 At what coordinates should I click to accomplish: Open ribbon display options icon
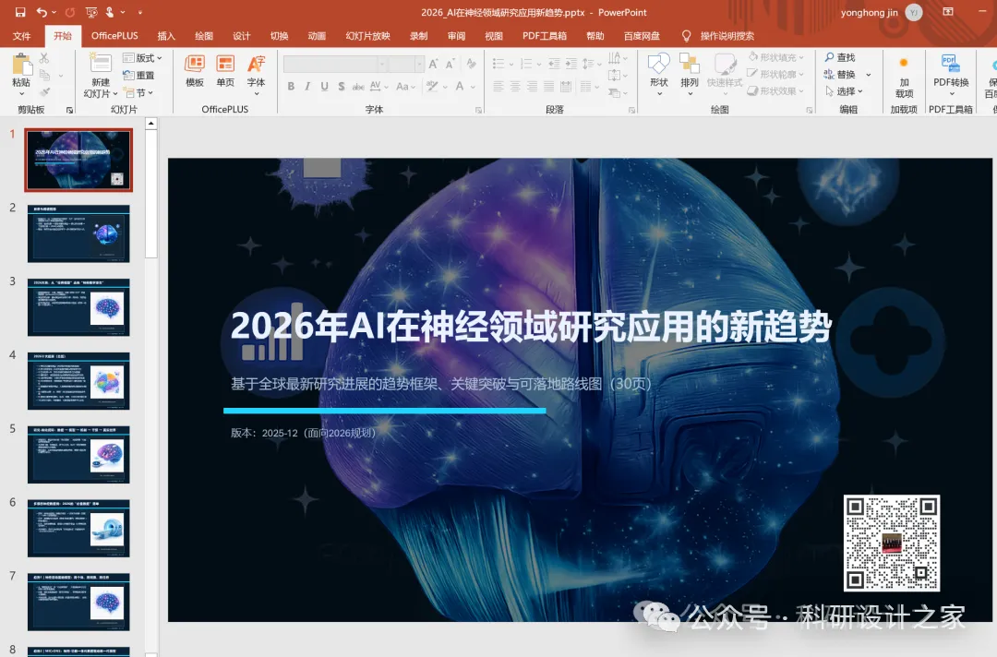point(947,12)
